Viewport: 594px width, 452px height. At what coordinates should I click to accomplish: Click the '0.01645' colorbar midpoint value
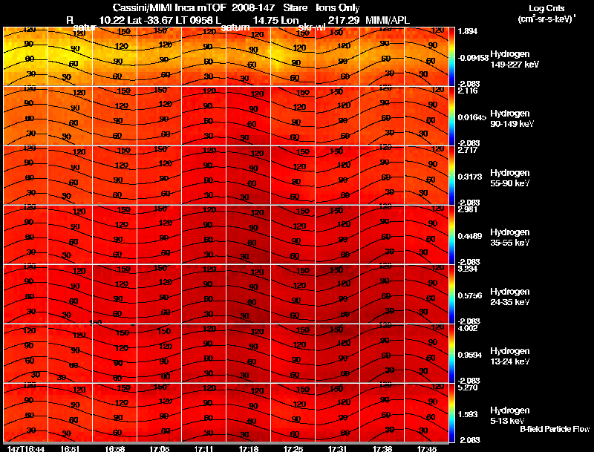pos(472,117)
